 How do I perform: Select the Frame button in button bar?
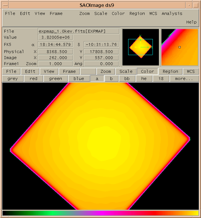point(69,71)
